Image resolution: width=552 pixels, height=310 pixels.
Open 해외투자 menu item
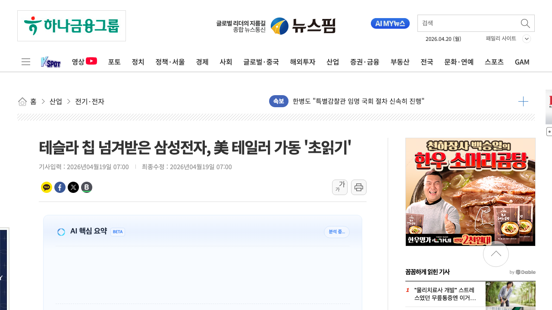point(303,62)
